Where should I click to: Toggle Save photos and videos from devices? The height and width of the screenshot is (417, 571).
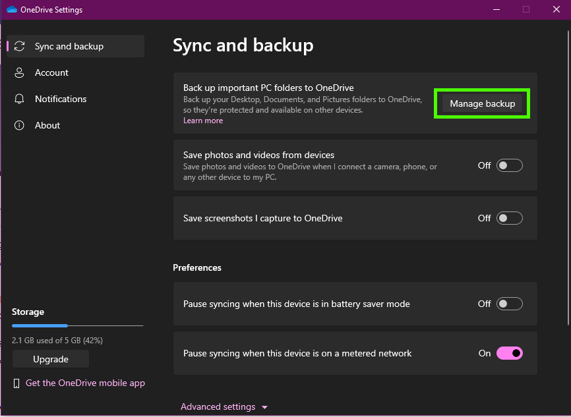[x=510, y=165]
